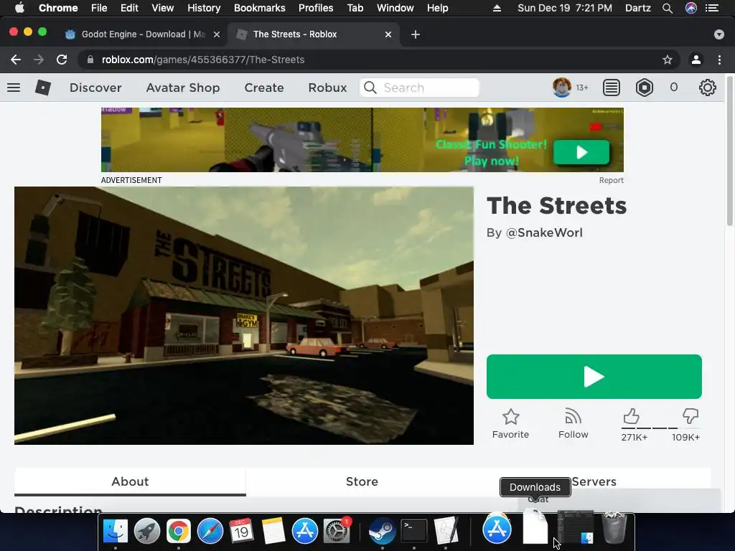This screenshot has width=735, height=551.
Task: Open the Apple menu
Action: (x=19, y=8)
